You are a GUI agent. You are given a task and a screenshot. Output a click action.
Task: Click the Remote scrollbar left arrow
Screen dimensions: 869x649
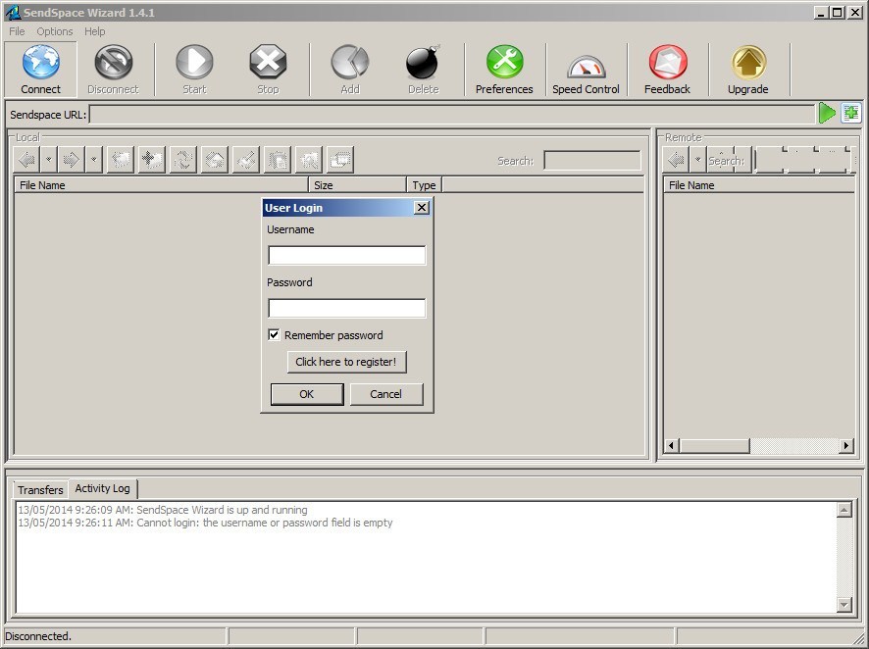click(x=672, y=446)
